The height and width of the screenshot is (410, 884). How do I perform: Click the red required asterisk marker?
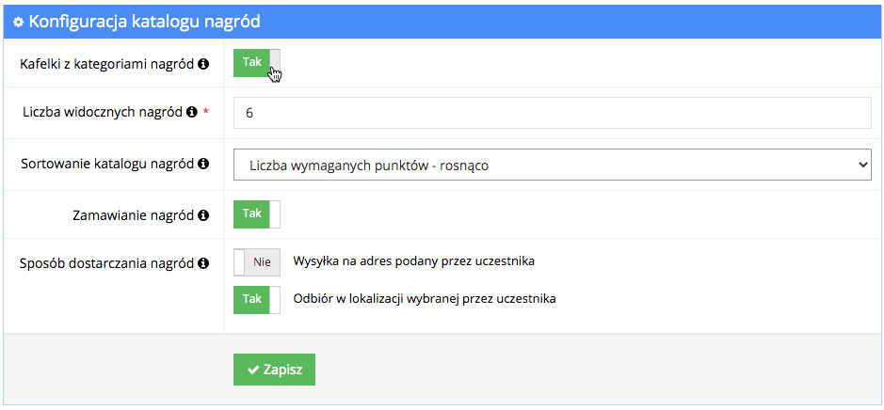point(206,112)
